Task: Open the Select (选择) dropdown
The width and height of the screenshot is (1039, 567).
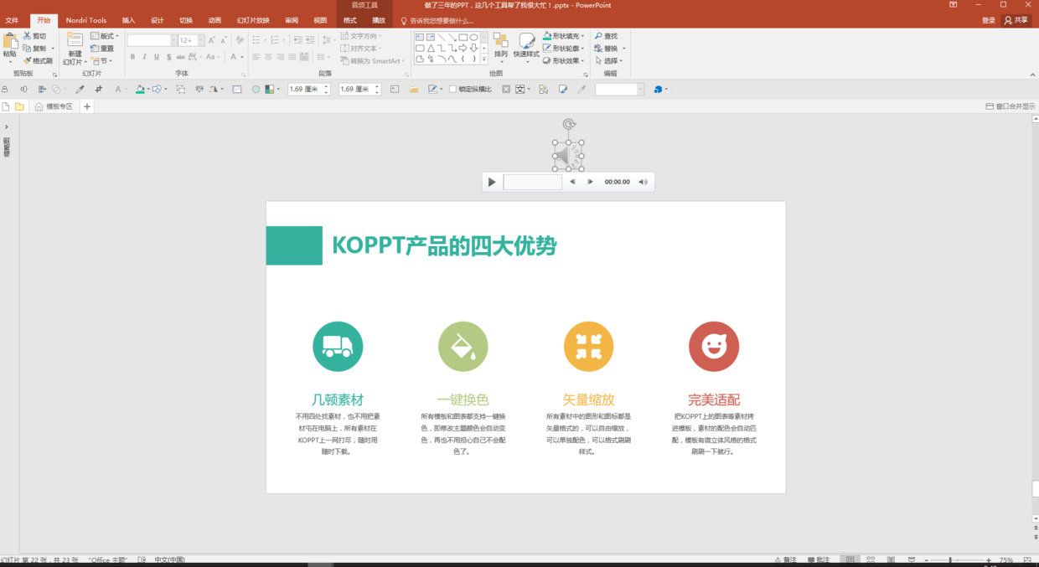Action: [609, 61]
